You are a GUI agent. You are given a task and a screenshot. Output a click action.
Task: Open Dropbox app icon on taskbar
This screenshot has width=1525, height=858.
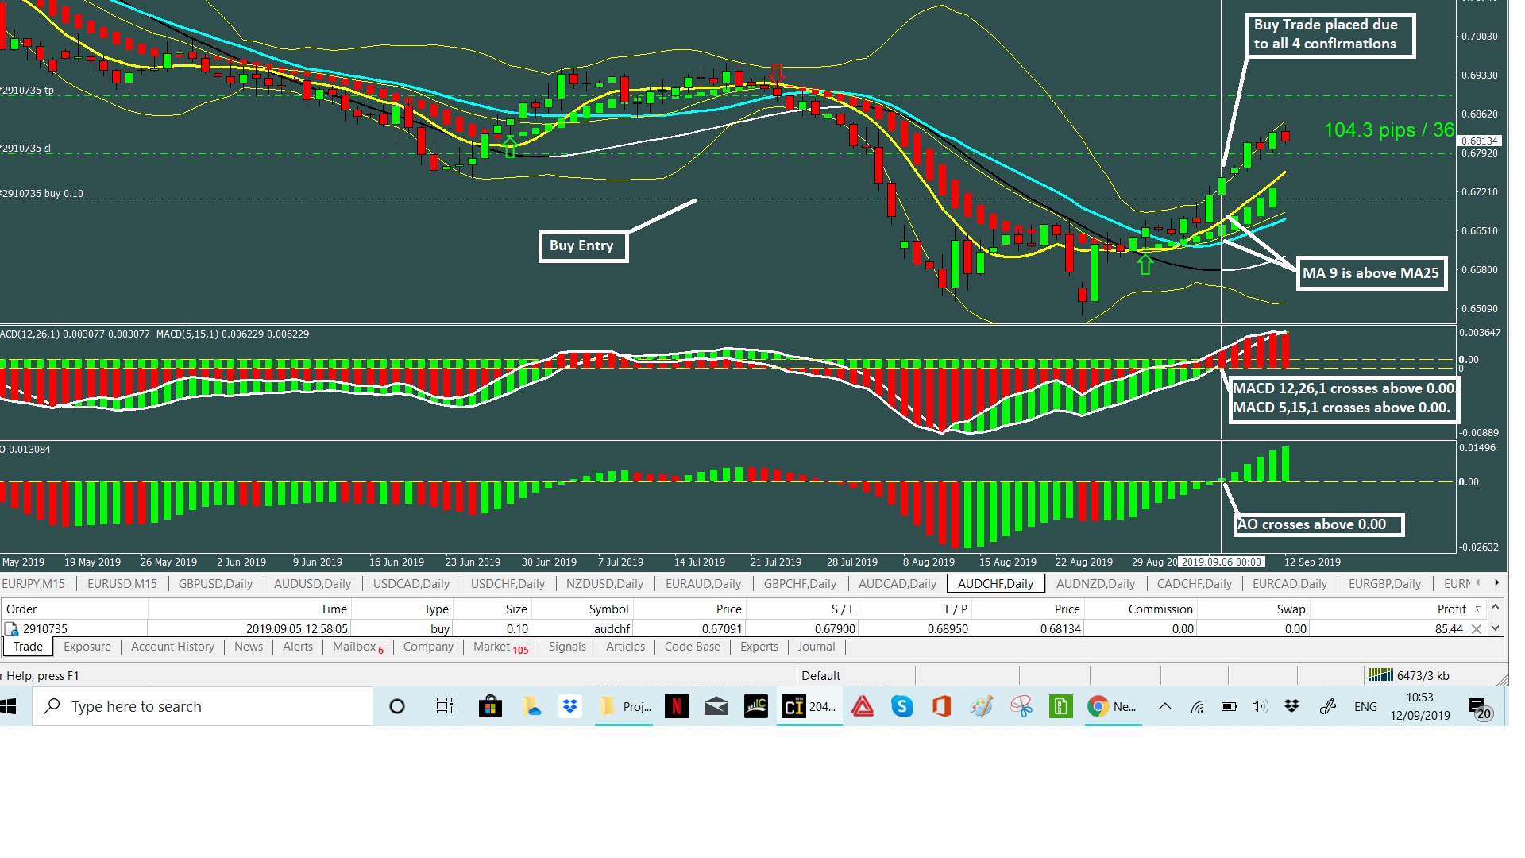click(569, 706)
